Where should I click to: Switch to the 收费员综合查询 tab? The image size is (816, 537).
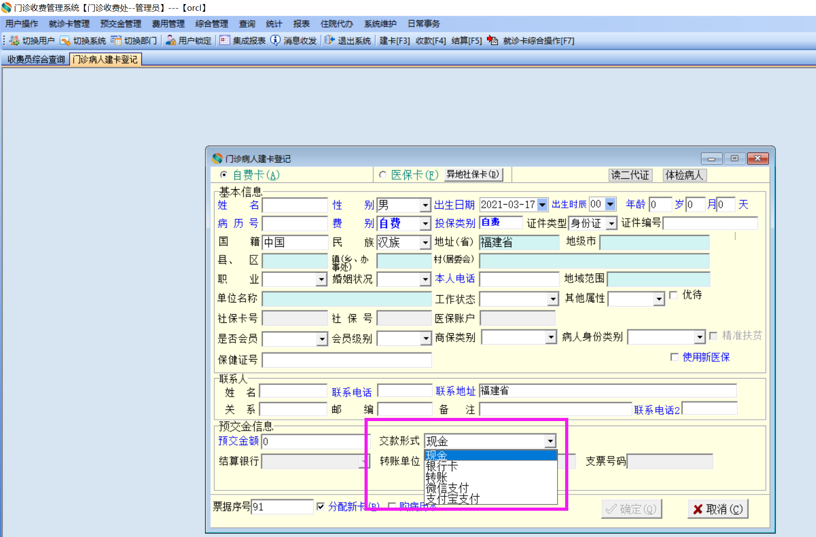pyautogui.click(x=36, y=59)
